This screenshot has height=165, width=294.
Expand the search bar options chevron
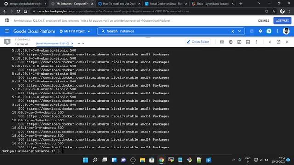pos(240,31)
